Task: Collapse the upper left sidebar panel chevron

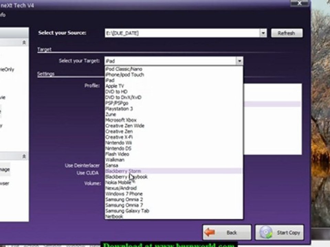Action: [x=24, y=43]
